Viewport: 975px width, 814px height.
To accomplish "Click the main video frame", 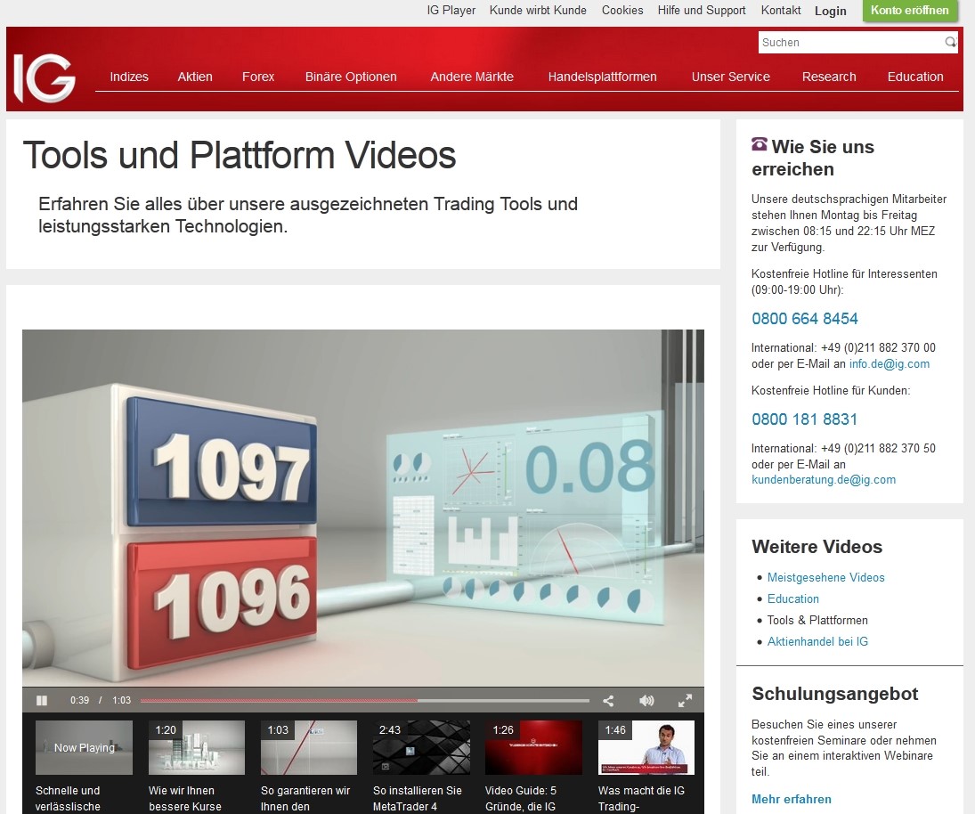I will pyautogui.click(x=363, y=508).
